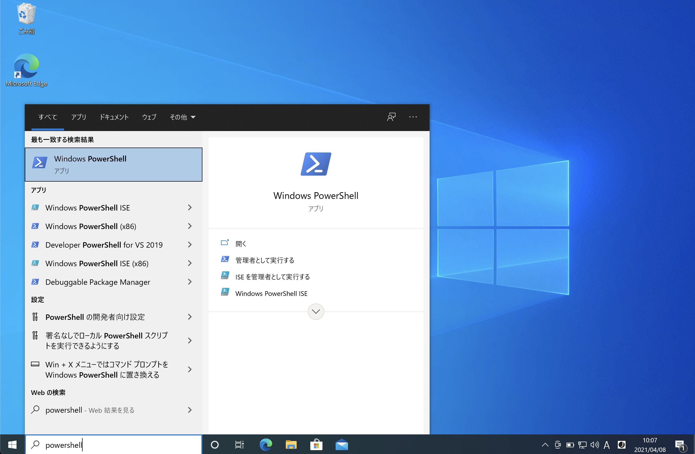695x454 pixels.
Task: Click 管理者として実行する action
Action: coord(265,260)
